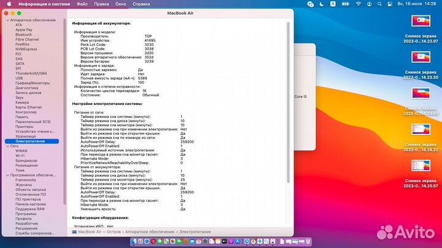Select Thunderbolt/USB4 in sidebar
Screen dimensions: 442x248
tap(31, 73)
